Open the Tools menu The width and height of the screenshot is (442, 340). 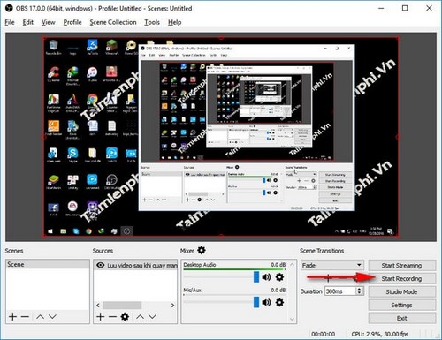[152, 22]
